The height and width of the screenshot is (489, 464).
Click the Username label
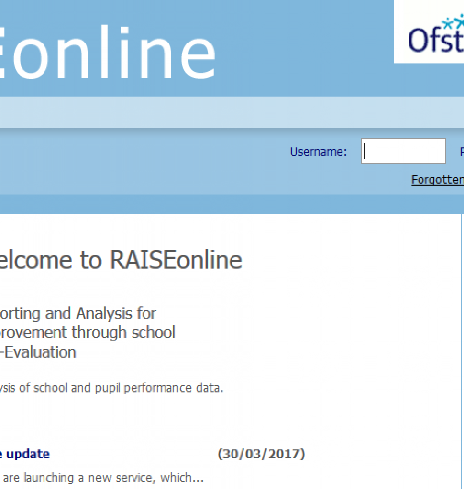[319, 152]
